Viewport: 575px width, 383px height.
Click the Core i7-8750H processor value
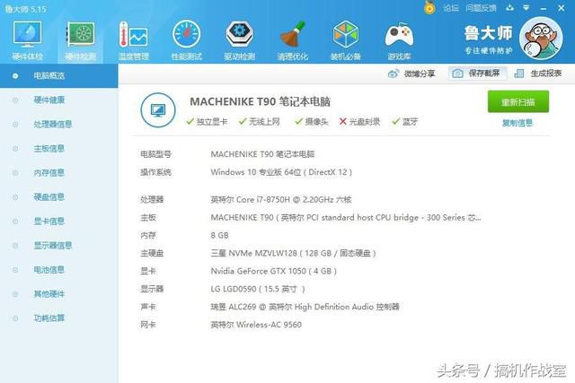[x=281, y=199]
